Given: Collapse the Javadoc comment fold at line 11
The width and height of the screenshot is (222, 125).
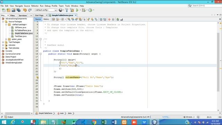Looking at the screenshot, I should (x=41, y=39).
